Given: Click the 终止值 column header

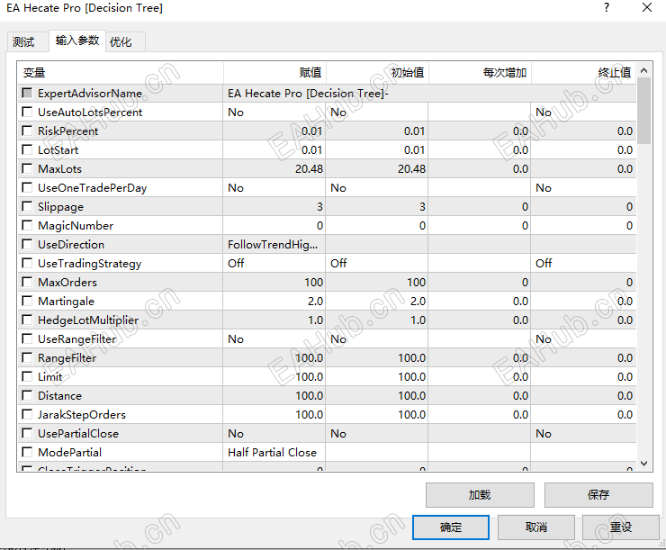Looking at the screenshot, I should coord(583,73).
